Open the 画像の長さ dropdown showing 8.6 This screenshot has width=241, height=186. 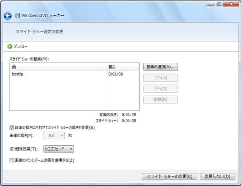[54, 136]
